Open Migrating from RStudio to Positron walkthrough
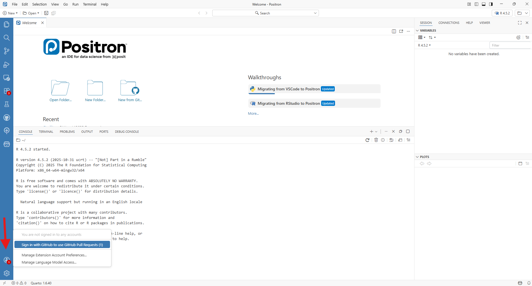This screenshot has width=532, height=286. [x=288, y=103]
